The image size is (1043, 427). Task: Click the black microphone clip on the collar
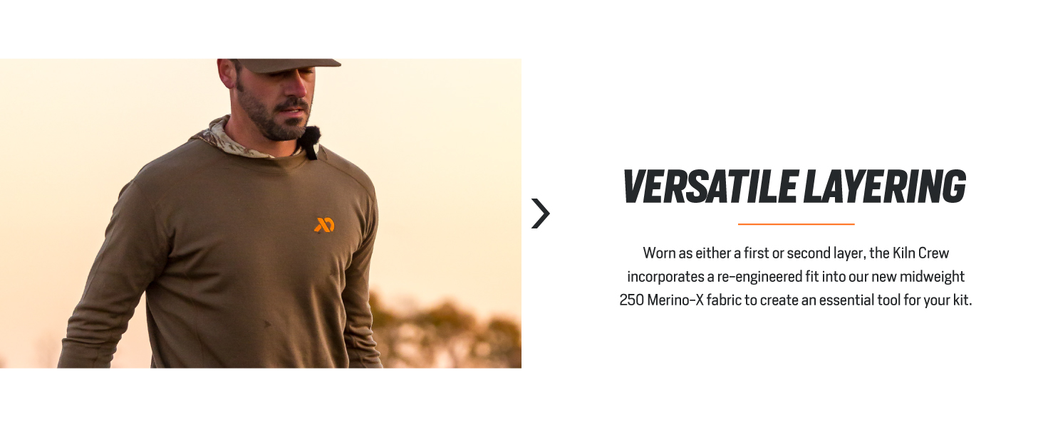coord(310,142)
